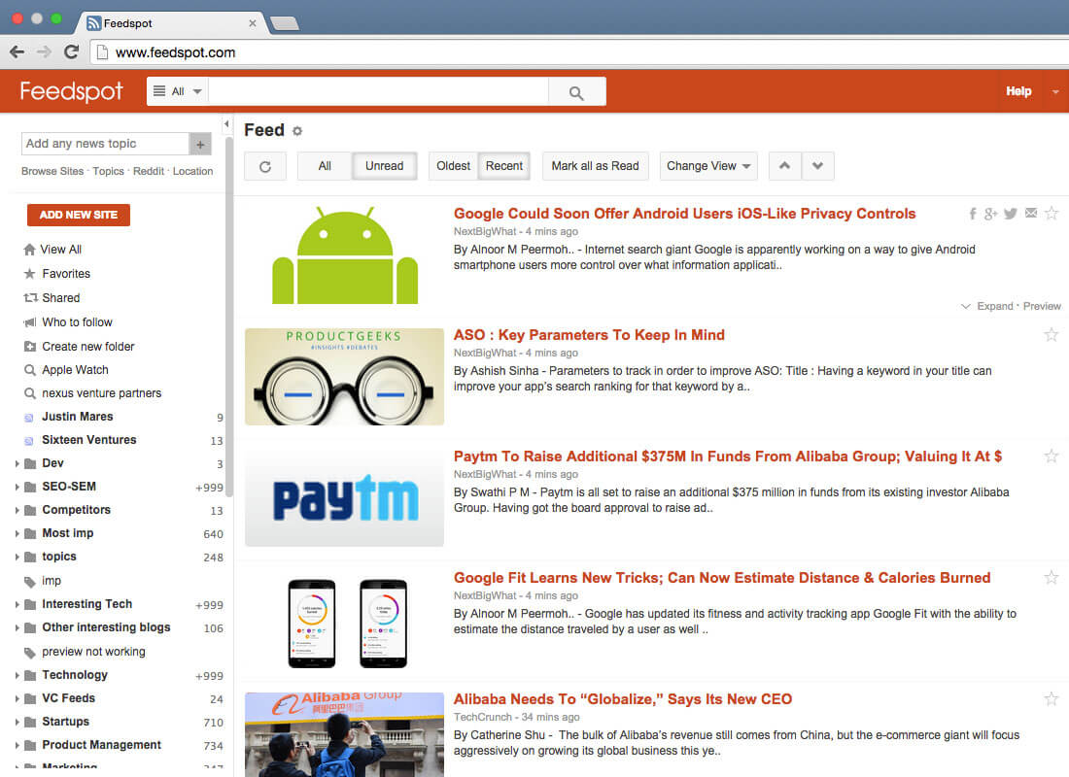Collapse the left sidebar panel

tap(226, 124)
